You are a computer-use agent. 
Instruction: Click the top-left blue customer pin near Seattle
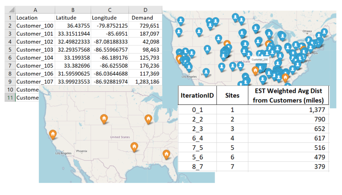pyautogui.click(x=181, y=21)
